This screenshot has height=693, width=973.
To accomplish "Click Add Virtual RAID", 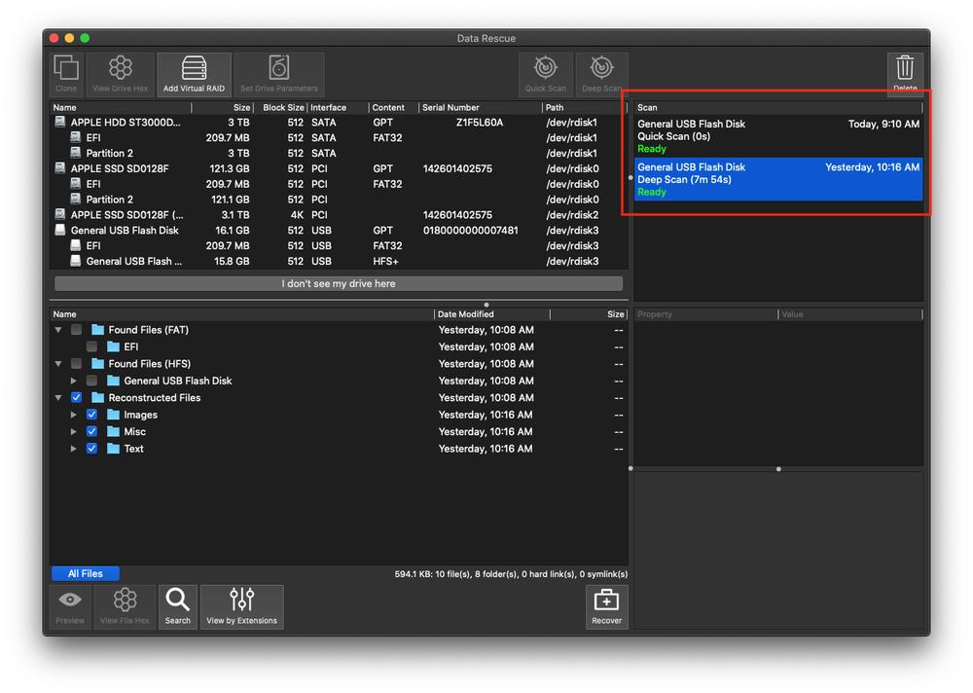I will coord(193,73).
